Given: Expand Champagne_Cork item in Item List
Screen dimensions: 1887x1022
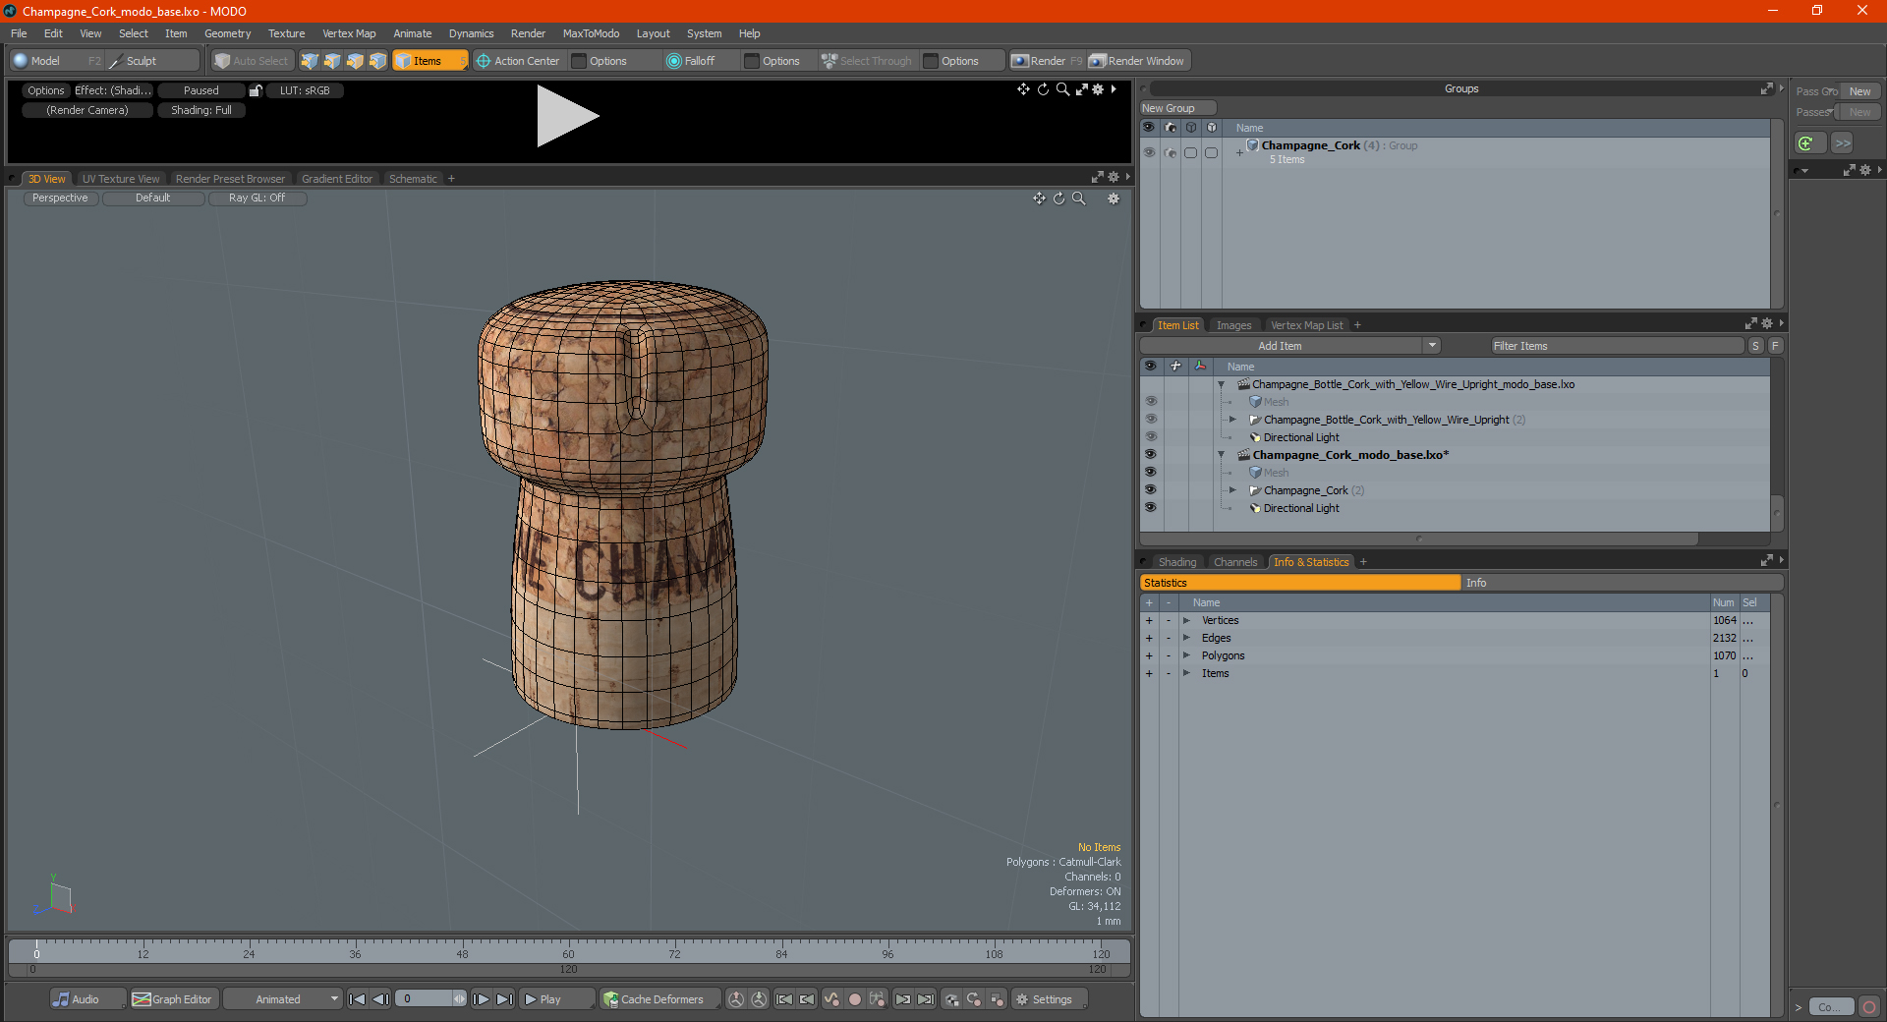Looking at the screenshot, I should point(1233,490).
